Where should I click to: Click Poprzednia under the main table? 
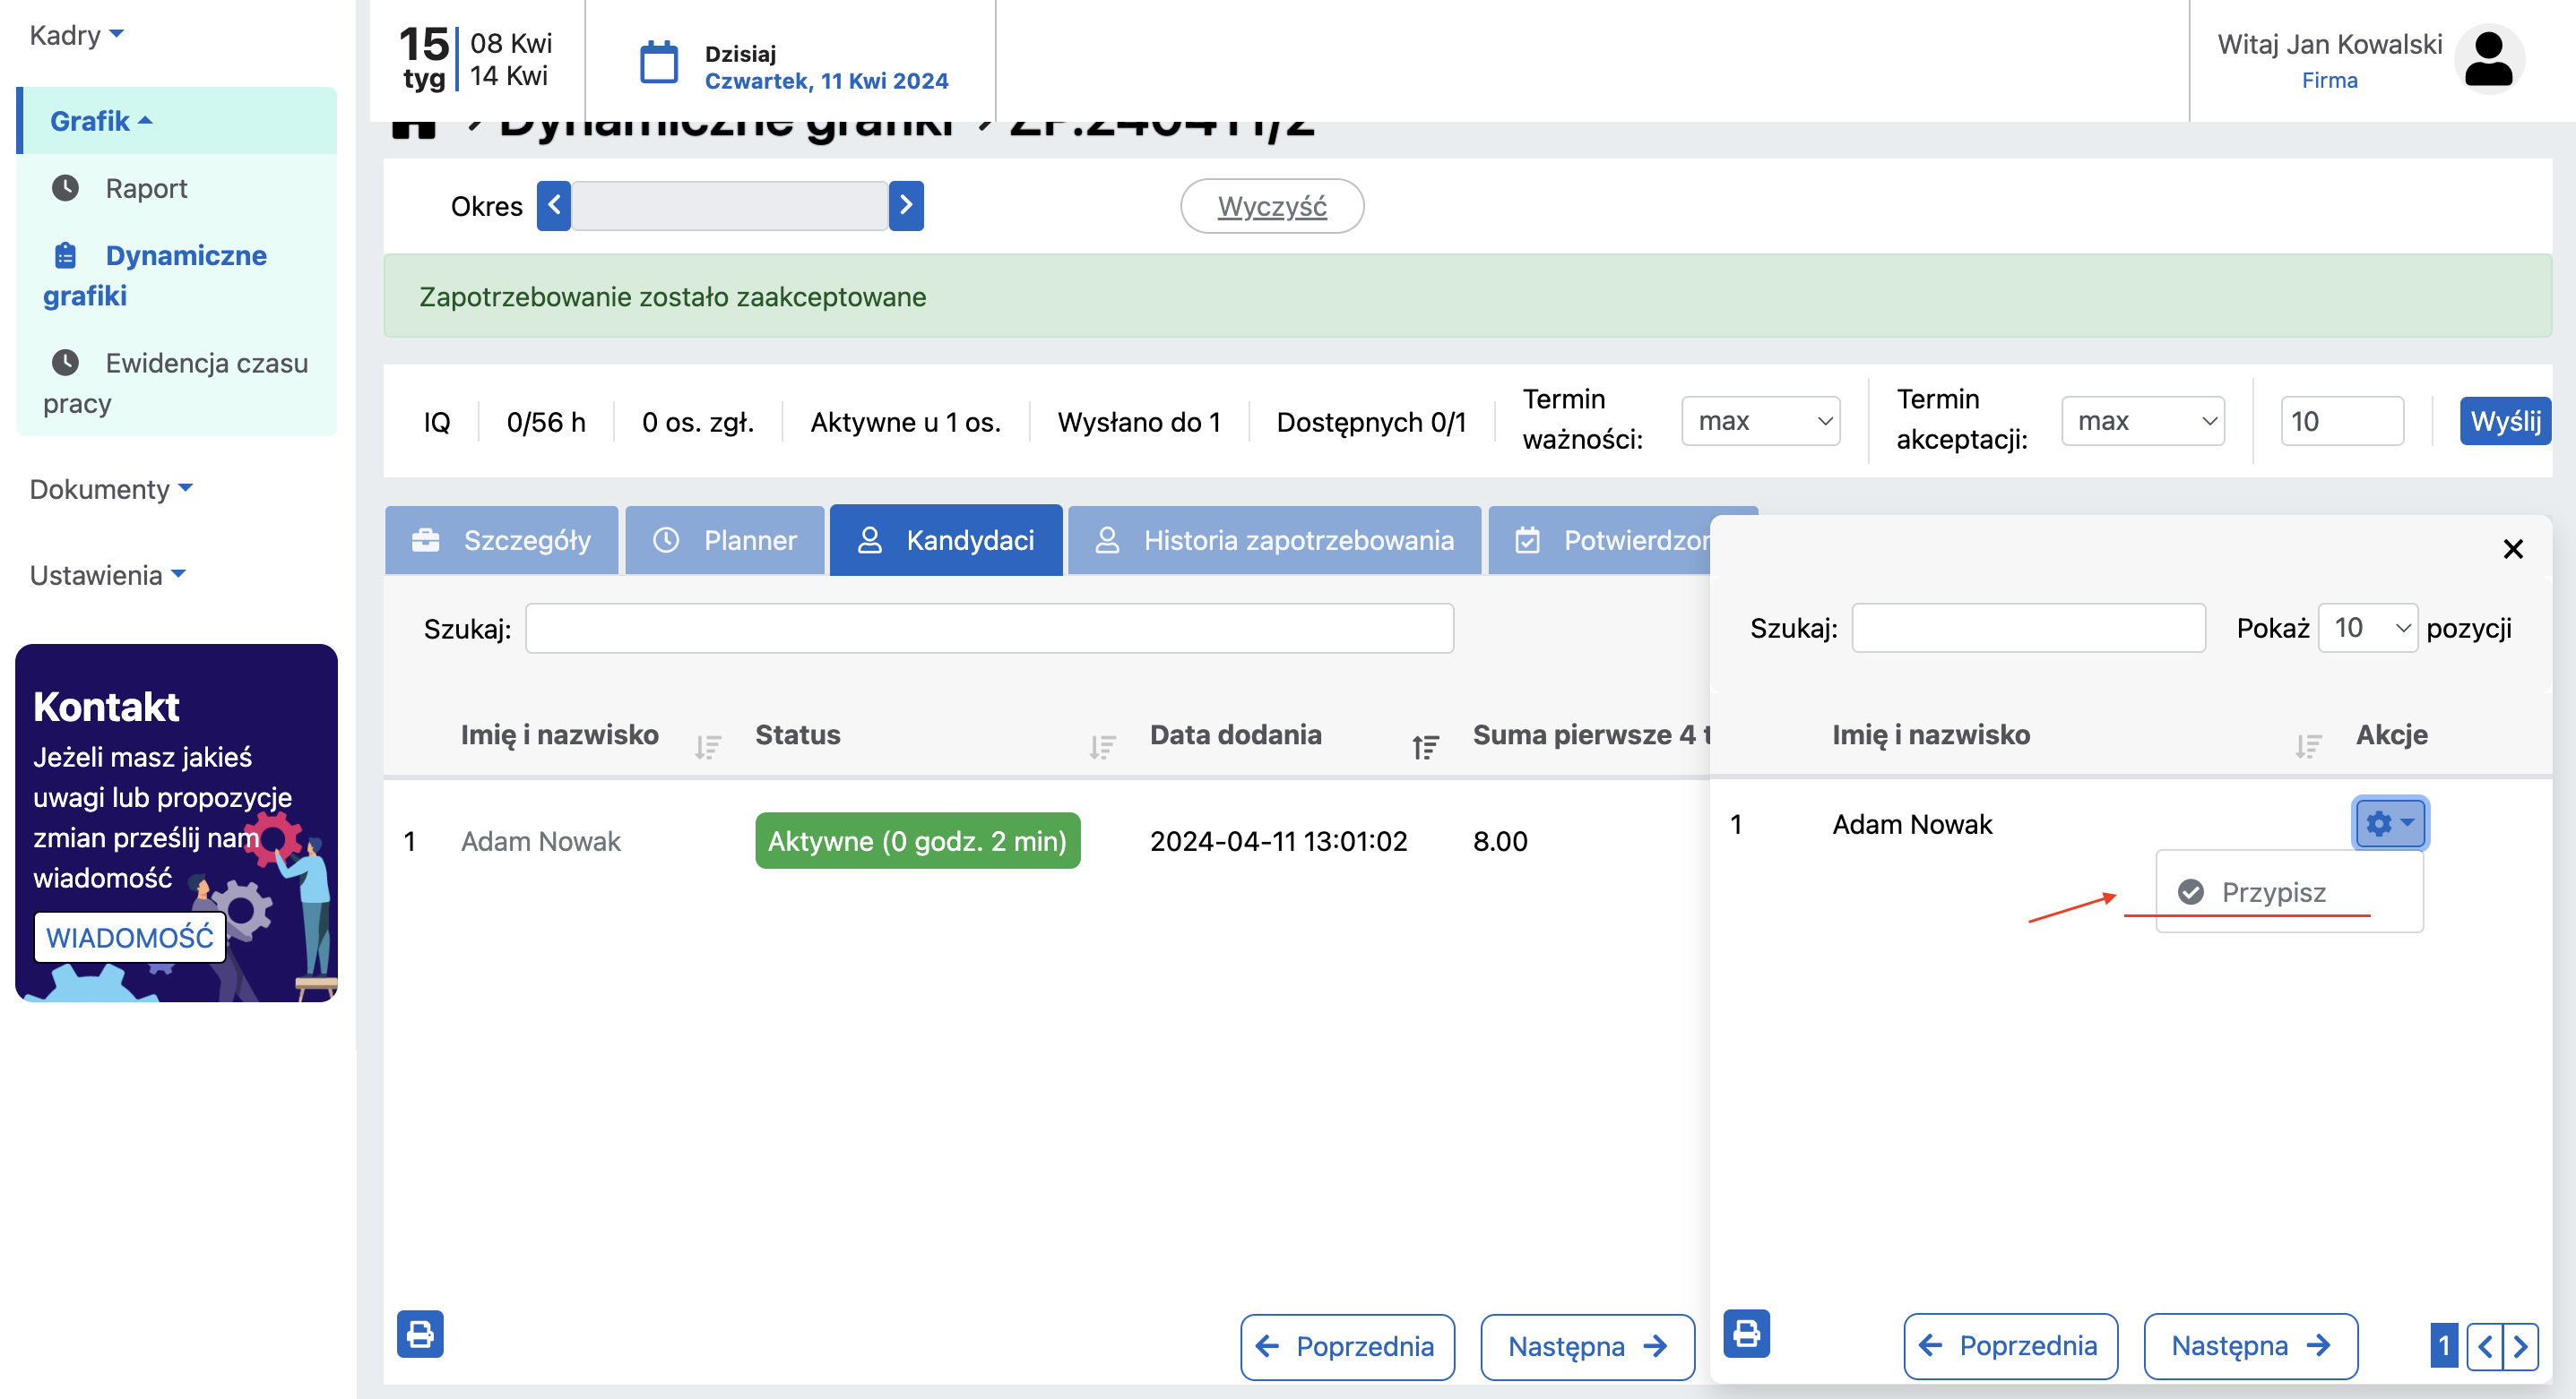(1347, 1346)
